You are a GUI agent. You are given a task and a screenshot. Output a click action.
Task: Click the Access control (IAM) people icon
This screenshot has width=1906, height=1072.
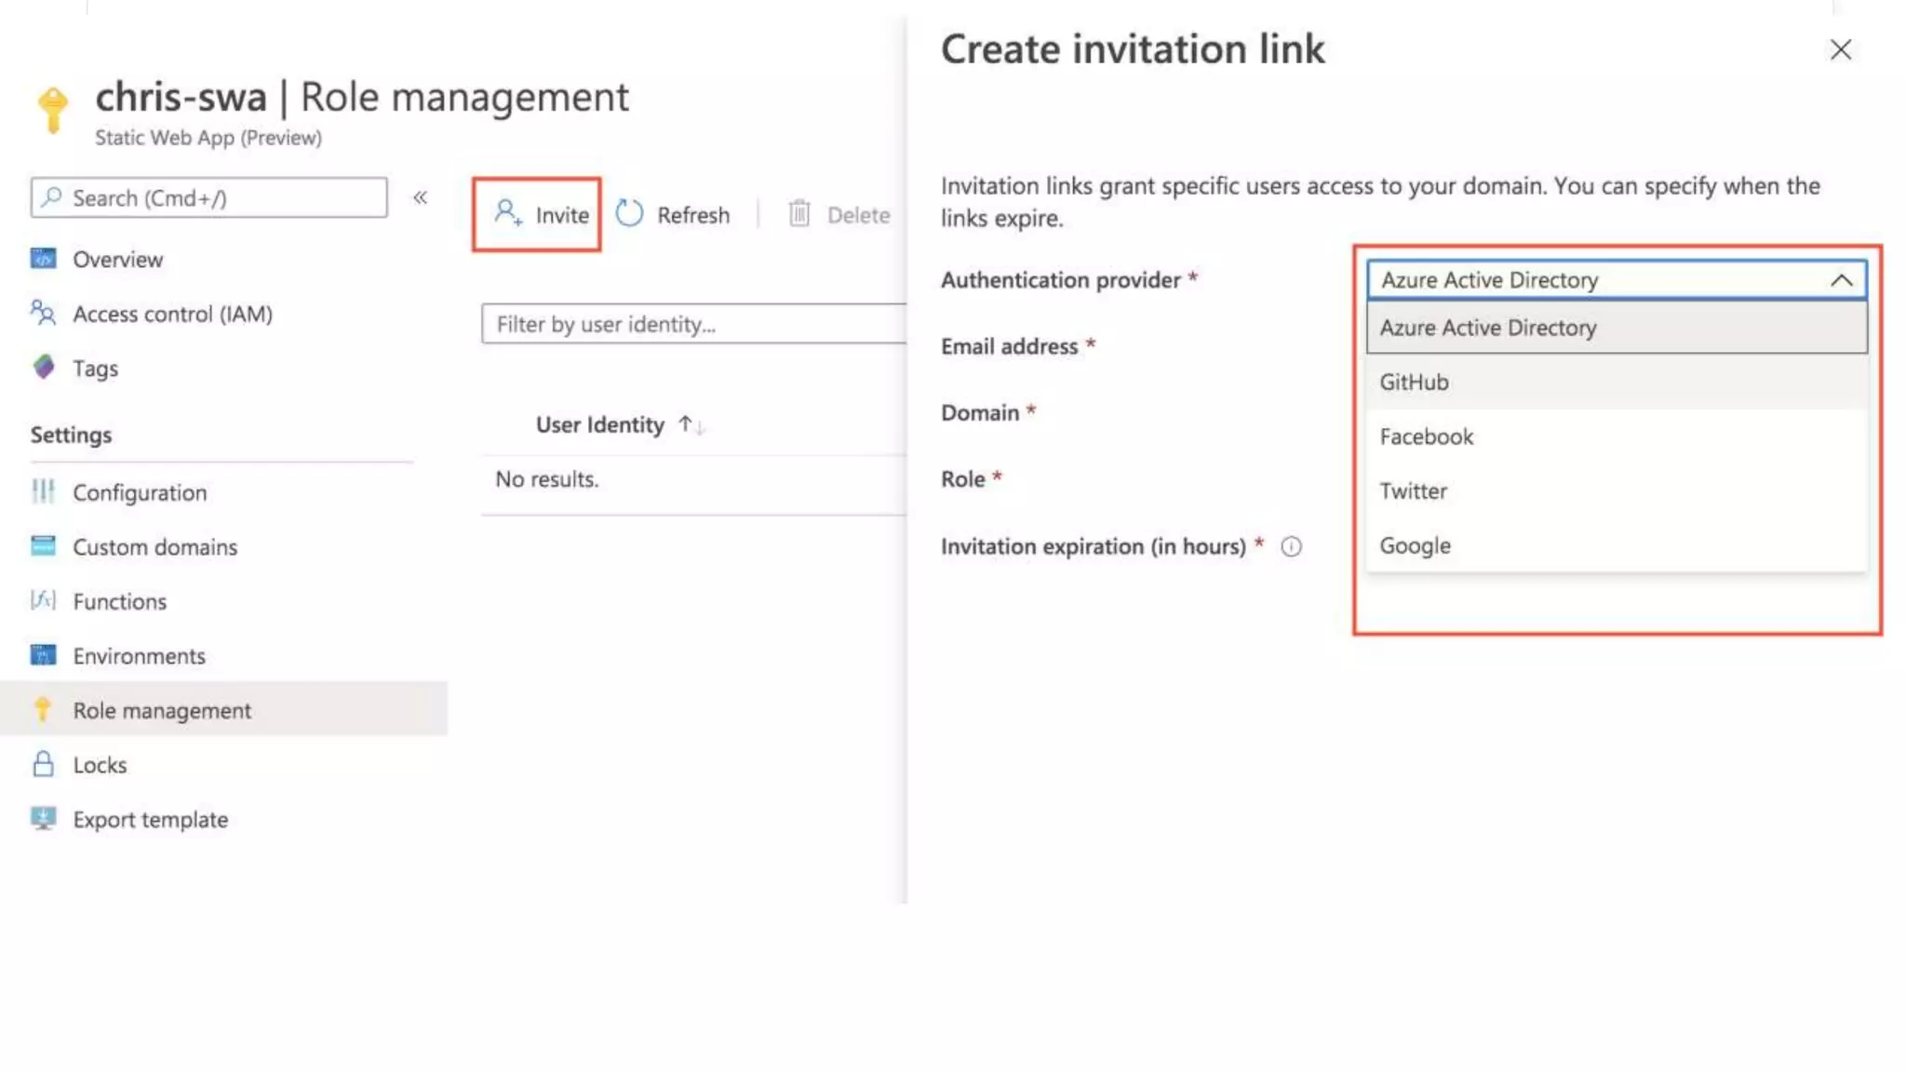[x=43, y=313]
